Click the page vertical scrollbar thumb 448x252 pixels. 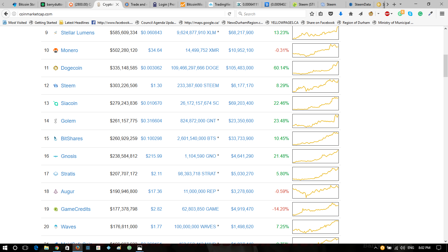pyautogui.click(x=445, y=66)
